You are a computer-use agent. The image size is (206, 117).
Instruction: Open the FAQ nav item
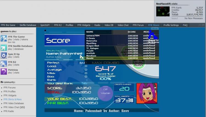(185, 25)
